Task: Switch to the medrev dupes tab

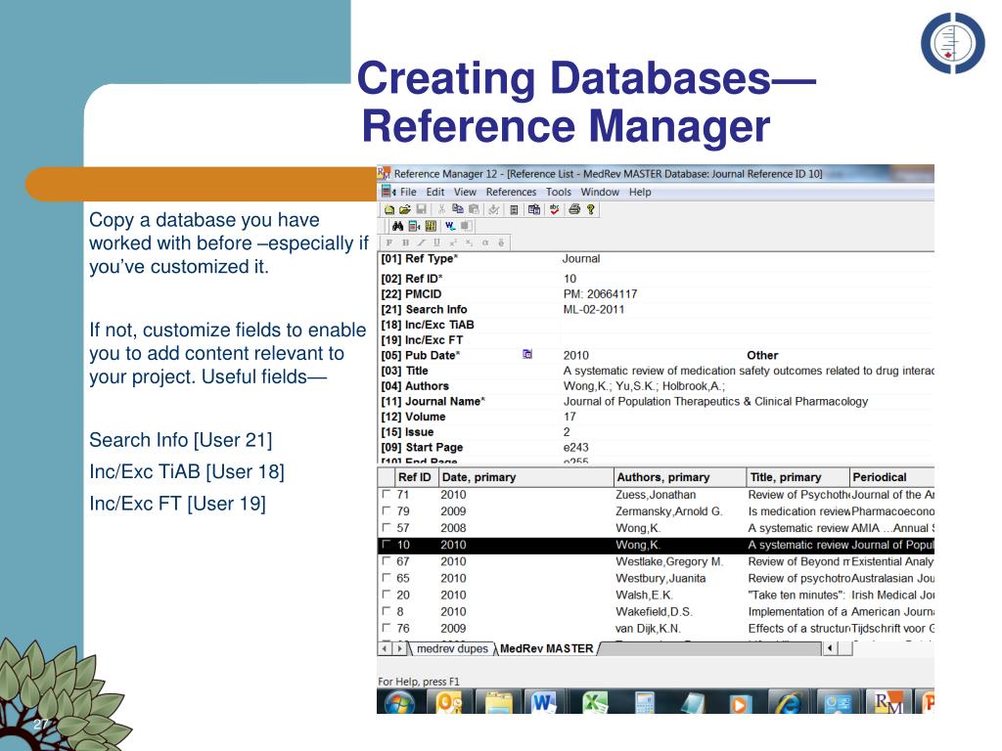Action: pyautogui.click(x=452, y=648)
